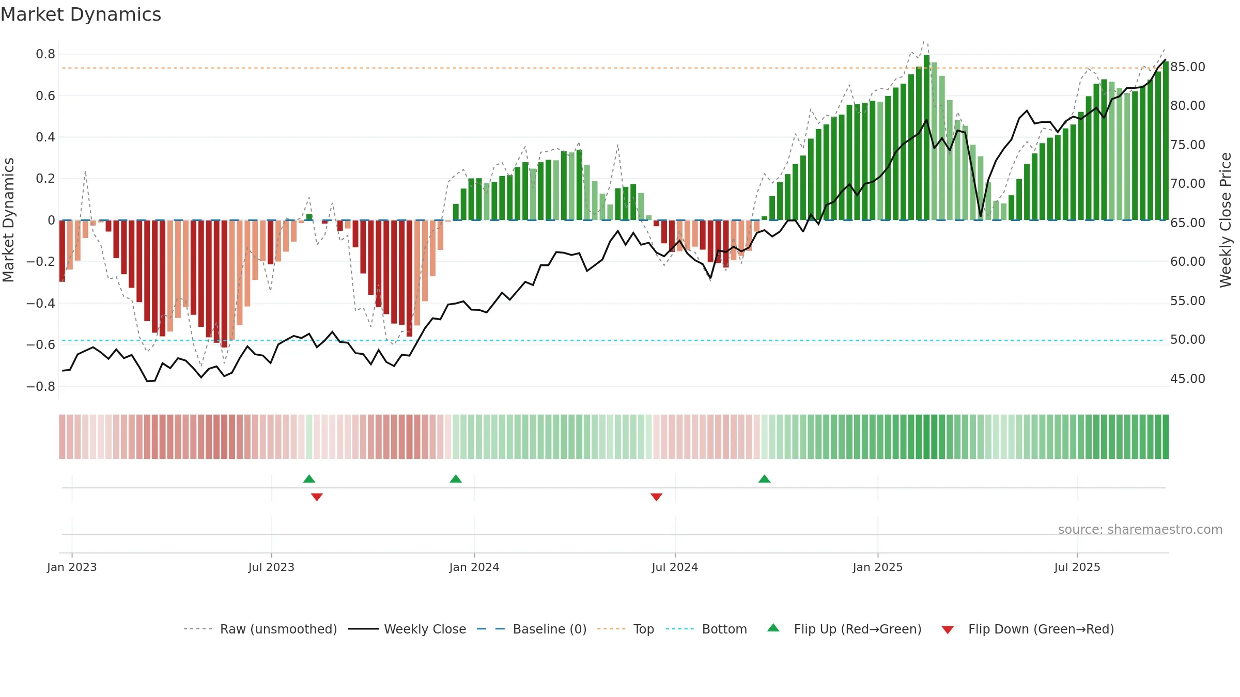
Task: Toggle the Baseline (0) legend entry
Action: (x=550, y=629)
